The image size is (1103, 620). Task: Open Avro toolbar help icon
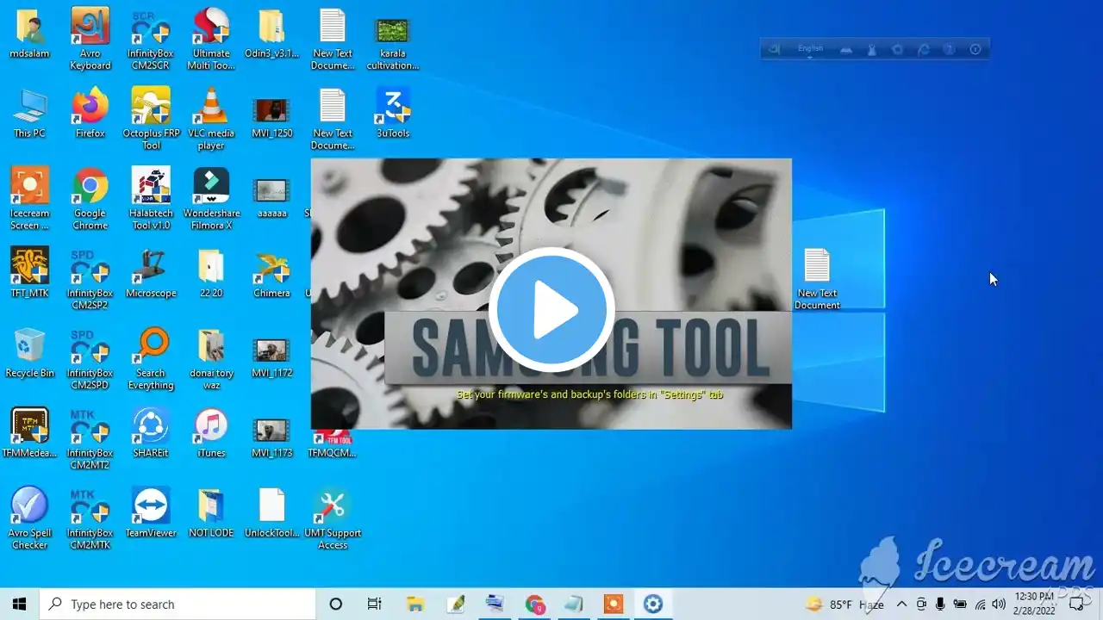[949, 50]
